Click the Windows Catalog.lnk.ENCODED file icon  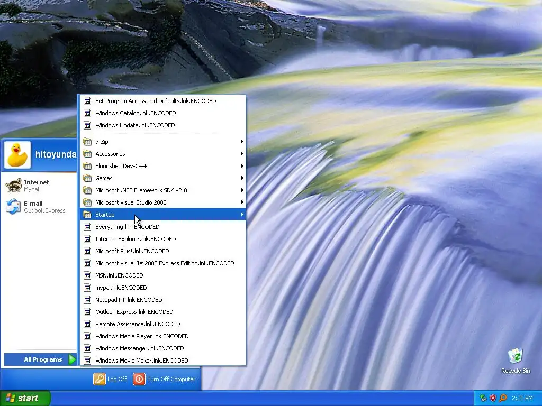87,113
